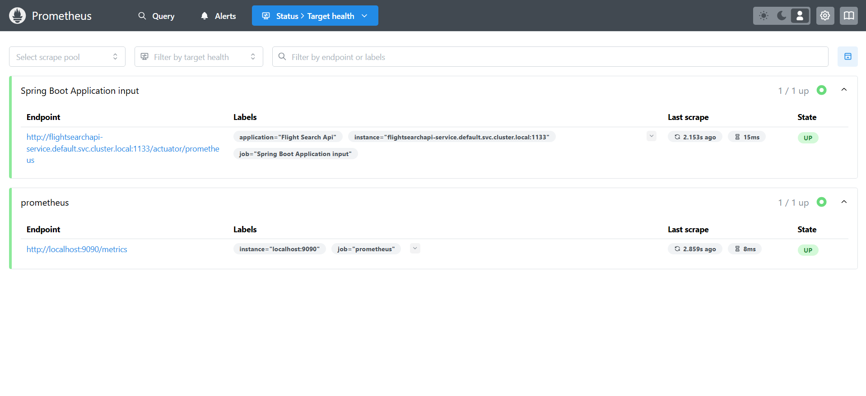Click the Prometheus title text
The height and width of the screenshot is (396, 866).
point(62,16)
